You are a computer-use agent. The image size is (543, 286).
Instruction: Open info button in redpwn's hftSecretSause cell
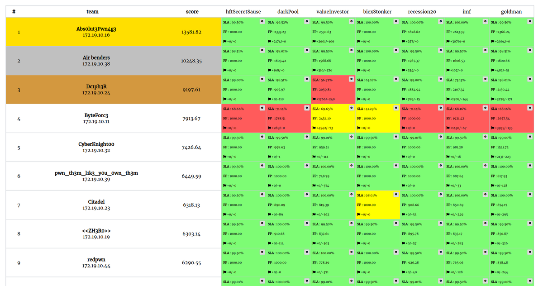262,253
